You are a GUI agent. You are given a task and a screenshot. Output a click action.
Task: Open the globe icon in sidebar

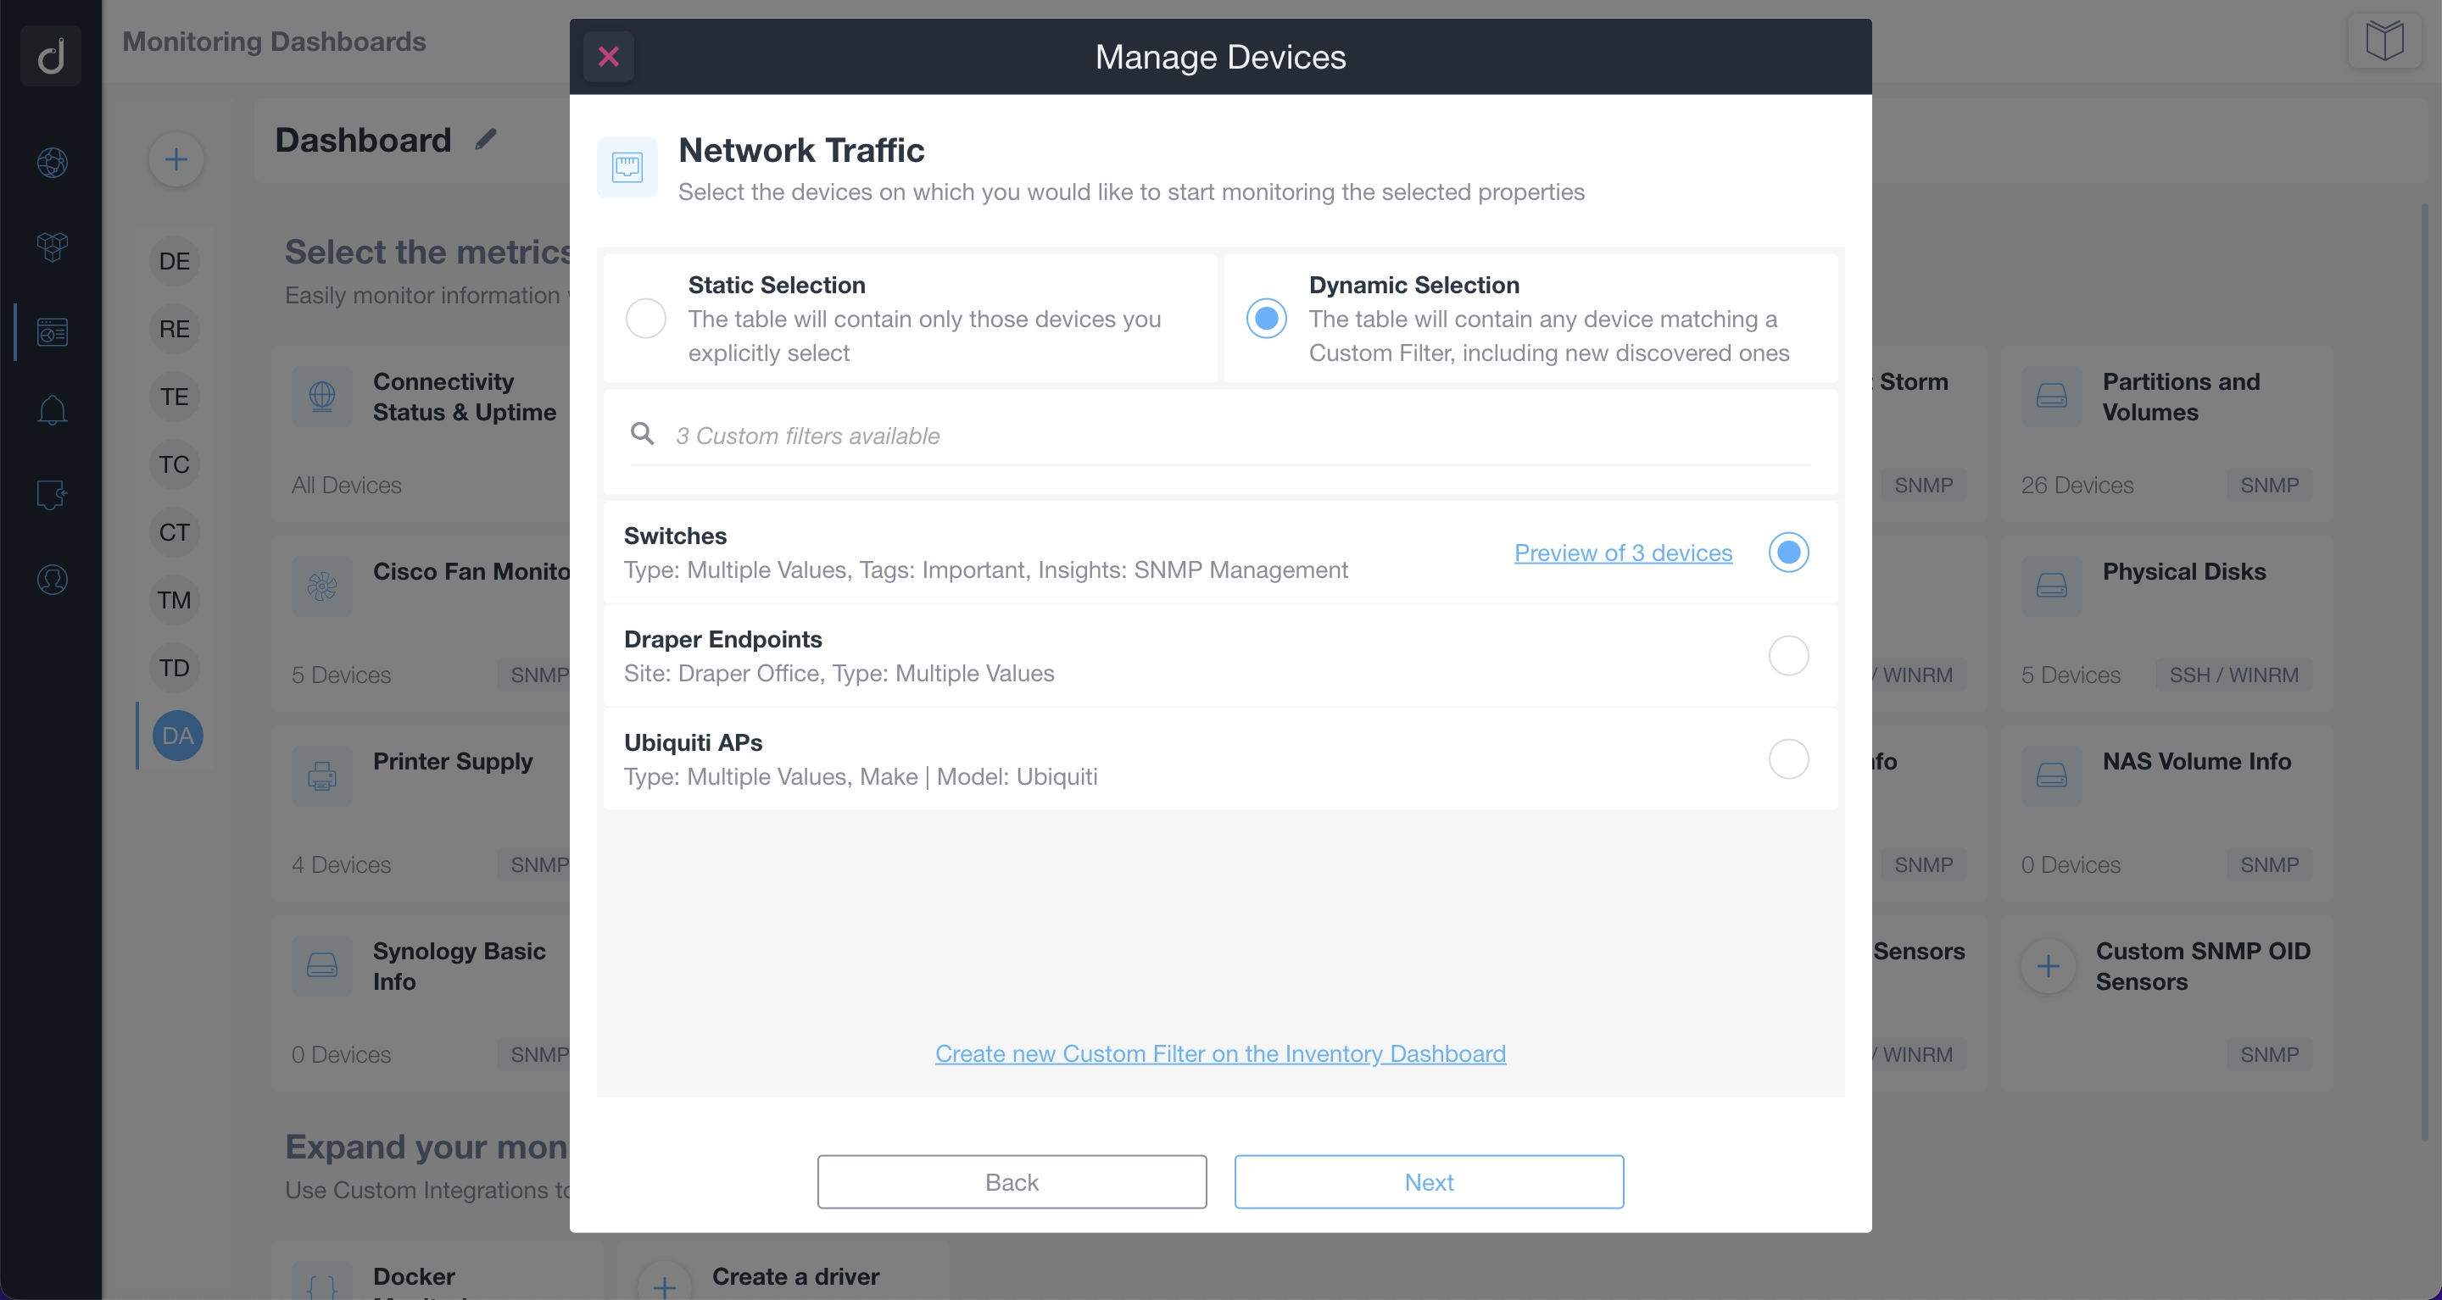52,162
